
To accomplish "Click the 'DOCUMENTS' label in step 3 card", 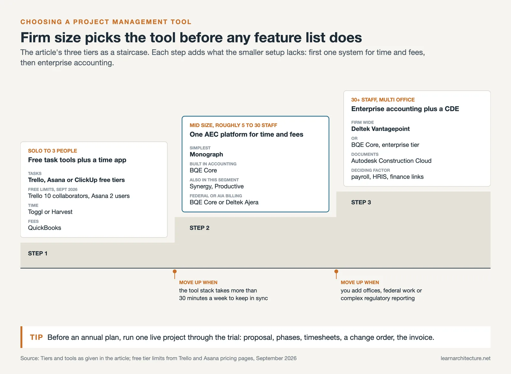I will coord(365,154).
